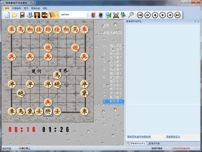Select move 6 兵七平六 in the list
The height and width of the screenshot is (152, 202).
pyautogui.click(x=114, y=86)
